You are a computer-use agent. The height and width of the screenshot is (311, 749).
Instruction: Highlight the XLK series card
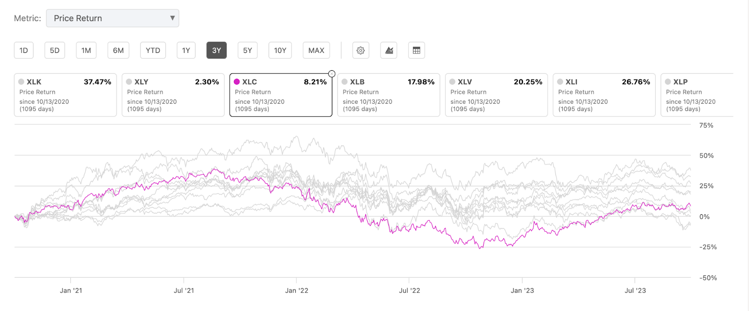tap(65, 95)
